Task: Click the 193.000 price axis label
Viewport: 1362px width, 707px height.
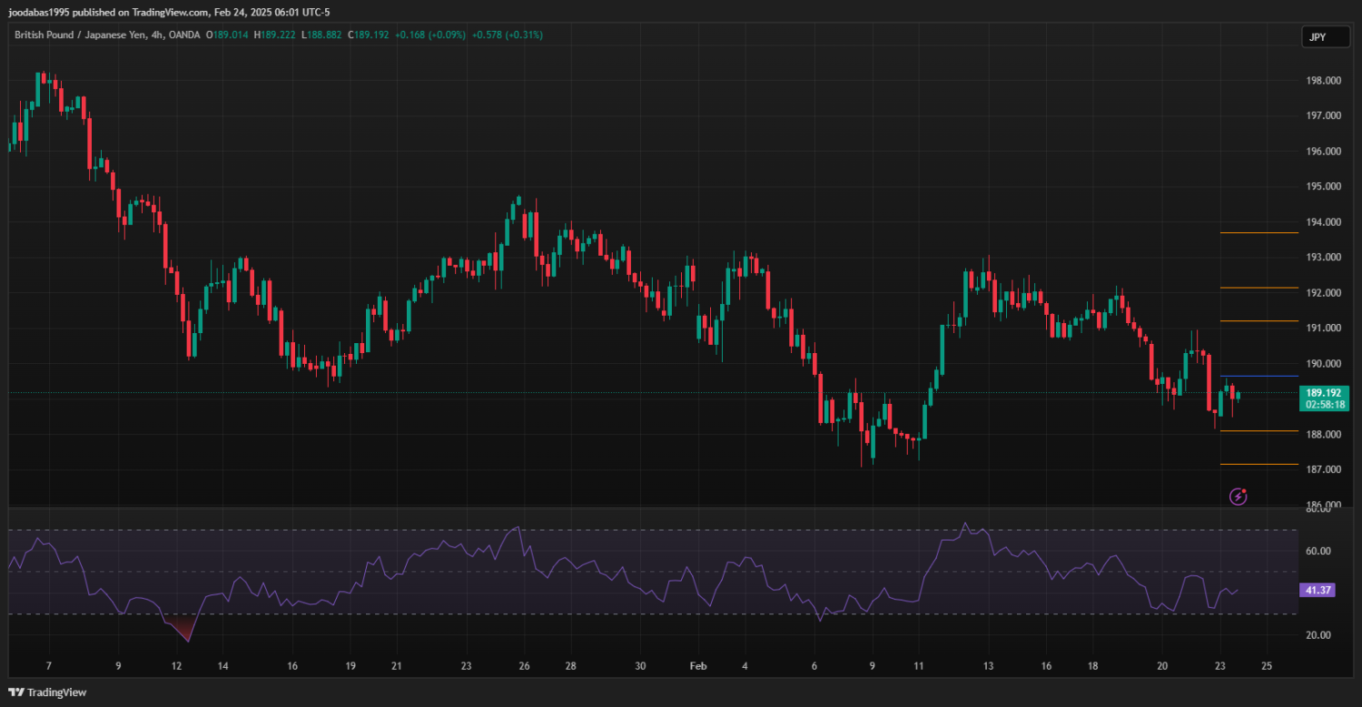Action: point(1323,258)
